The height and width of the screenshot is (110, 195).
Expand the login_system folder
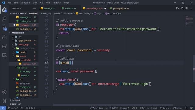13,41
